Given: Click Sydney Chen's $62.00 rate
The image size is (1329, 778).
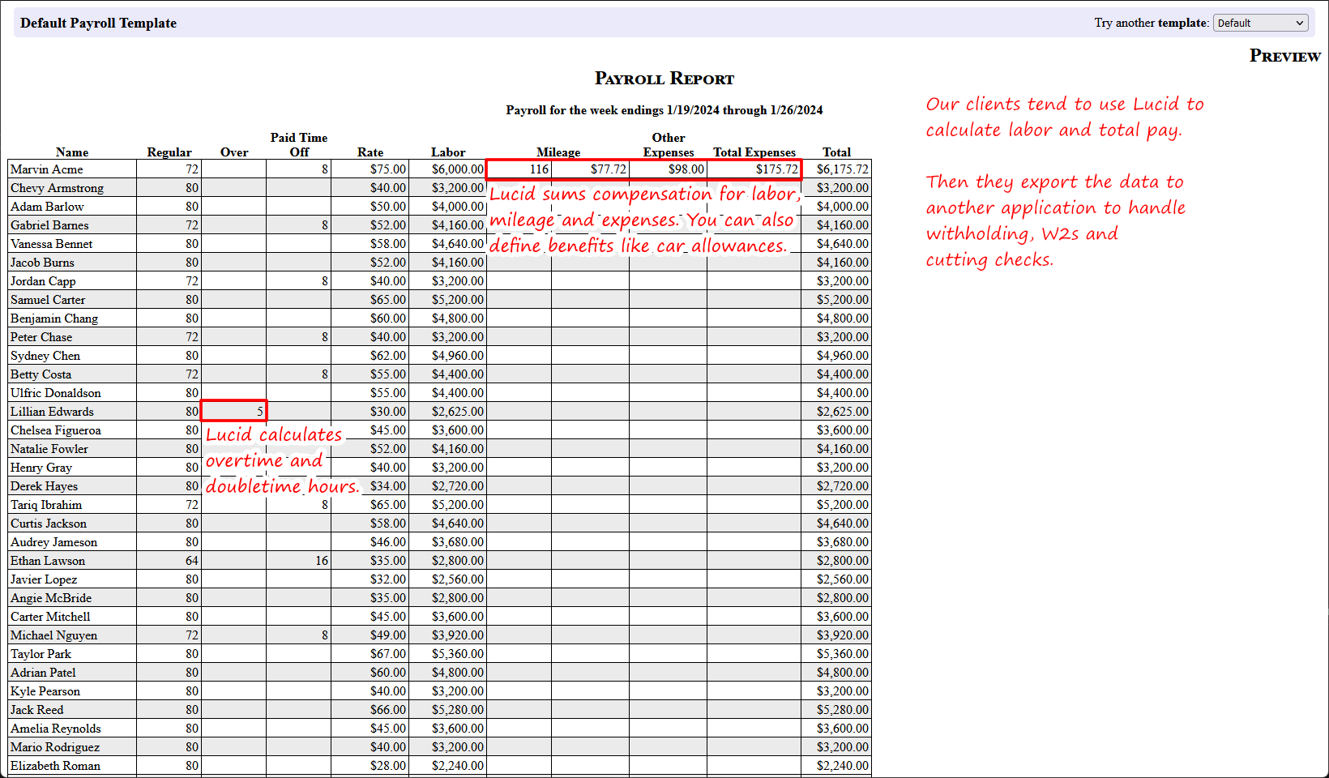Looking at the screenshot, I should (x=370, y=356).
